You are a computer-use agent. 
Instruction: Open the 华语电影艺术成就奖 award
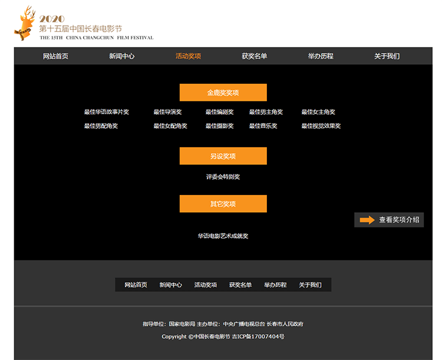(223, 236)
